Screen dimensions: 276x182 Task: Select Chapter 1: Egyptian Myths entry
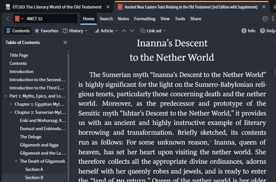(x=39, y=104)
